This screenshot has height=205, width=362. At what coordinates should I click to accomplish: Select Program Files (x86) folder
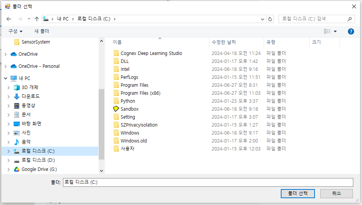click(x=140, y=93)
